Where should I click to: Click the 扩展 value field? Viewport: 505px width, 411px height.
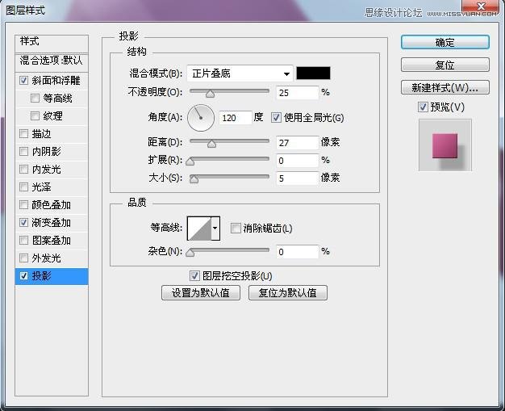[x=297, y=161]
